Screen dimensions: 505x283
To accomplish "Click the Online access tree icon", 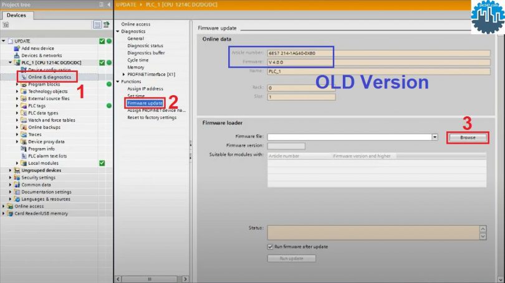I will tap(11, 206).
